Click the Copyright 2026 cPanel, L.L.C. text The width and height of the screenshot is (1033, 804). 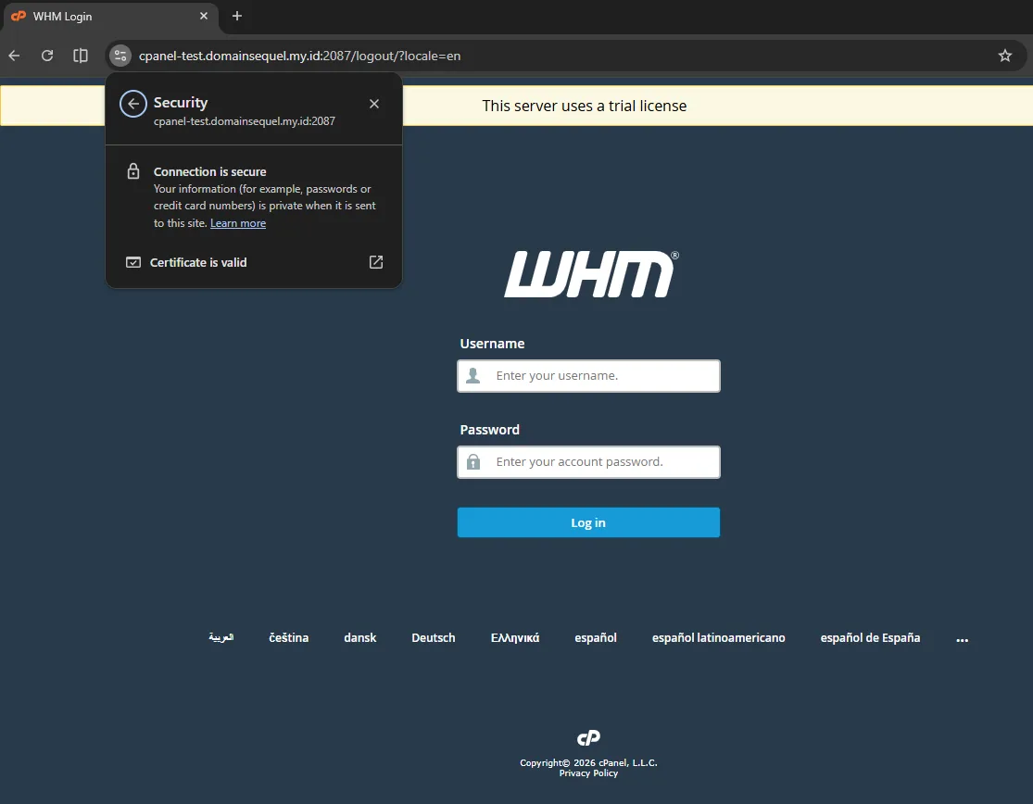(588, 762)
